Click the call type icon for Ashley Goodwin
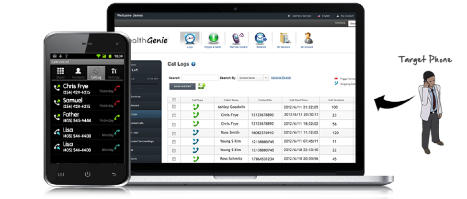 coord(196,107)
